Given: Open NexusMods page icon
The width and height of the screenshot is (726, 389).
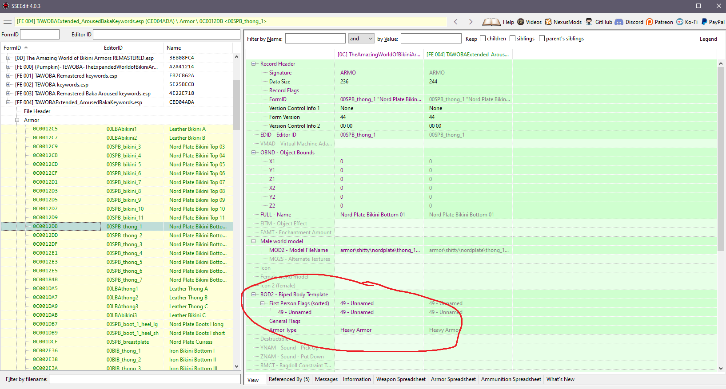Looking at the screenshot, I should [548, 22].
